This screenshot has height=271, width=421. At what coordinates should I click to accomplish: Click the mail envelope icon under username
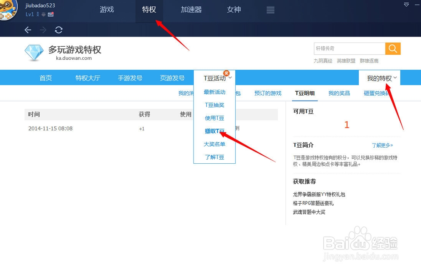pyautogui.click(x=51, y=14)
